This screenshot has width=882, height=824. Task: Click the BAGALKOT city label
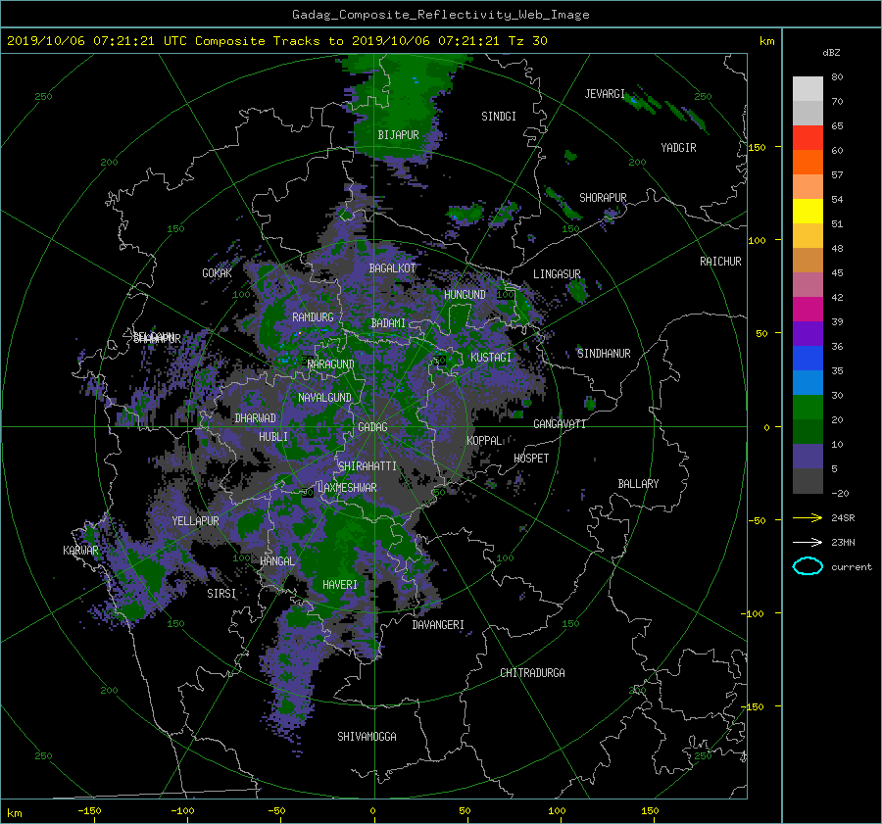(392, 268)
